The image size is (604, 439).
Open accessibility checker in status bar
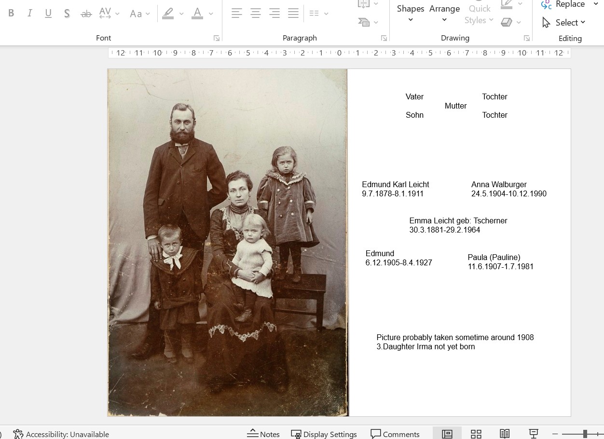pyautogui.click(x=61, y=434)
